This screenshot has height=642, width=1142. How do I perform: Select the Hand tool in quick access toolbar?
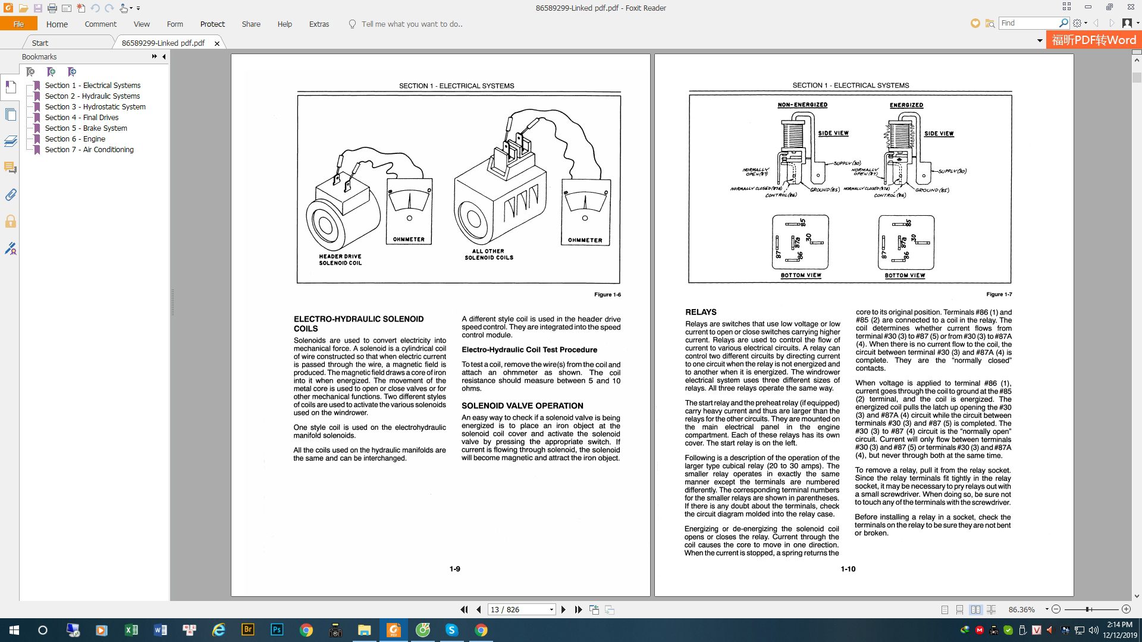click(124, 8)
